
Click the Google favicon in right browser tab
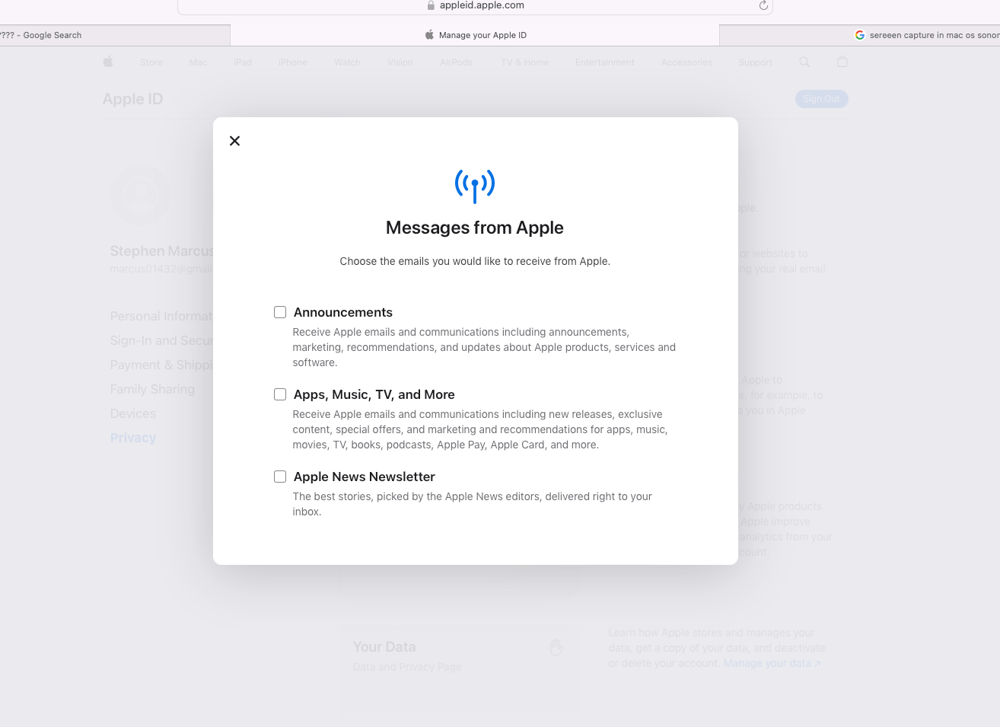[860, 35]
